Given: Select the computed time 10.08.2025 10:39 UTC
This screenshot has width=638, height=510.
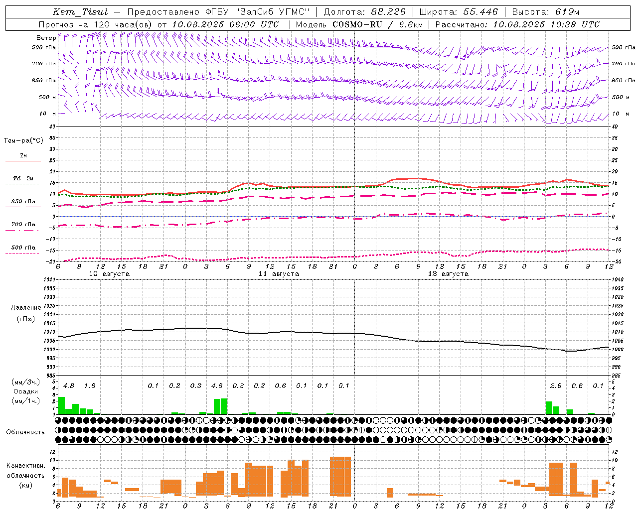Looking at the screenshot, I should click(x=546, y=24).
